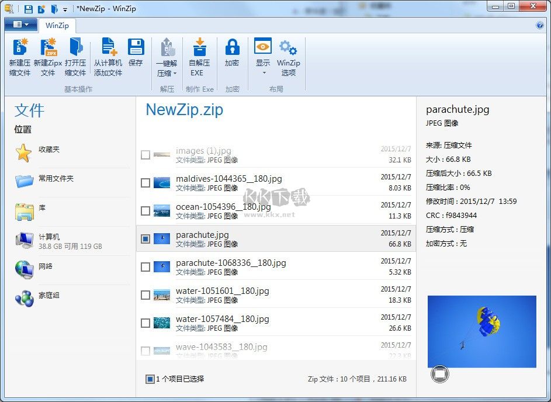Click the CRC : f9843944 detail line
The width and height of the screenshot is (551, 402).
(451, 216)
